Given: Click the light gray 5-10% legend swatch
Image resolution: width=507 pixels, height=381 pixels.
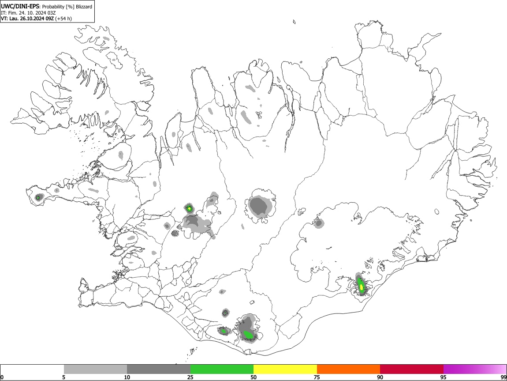Looking at the screenshot, I should 95,369.
